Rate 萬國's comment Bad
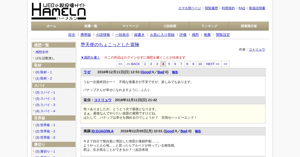Image resolution: width=300 pixels, height=157 pixels. 184,131
